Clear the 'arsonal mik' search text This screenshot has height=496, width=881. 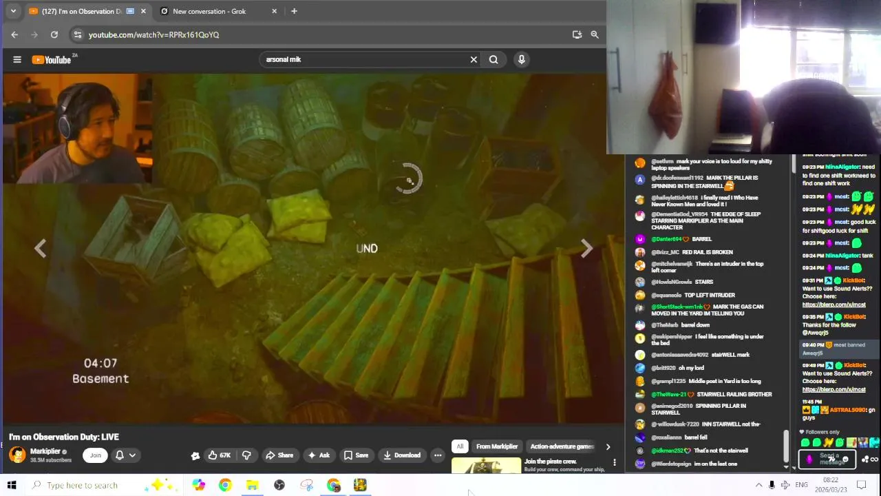474,59
